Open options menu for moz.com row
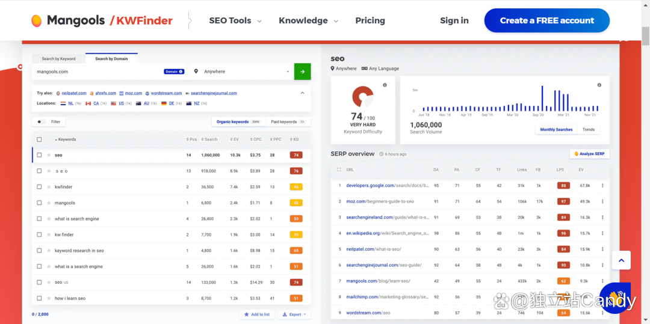The width and height of the screenshot is (650, 324). click(602, 201)
